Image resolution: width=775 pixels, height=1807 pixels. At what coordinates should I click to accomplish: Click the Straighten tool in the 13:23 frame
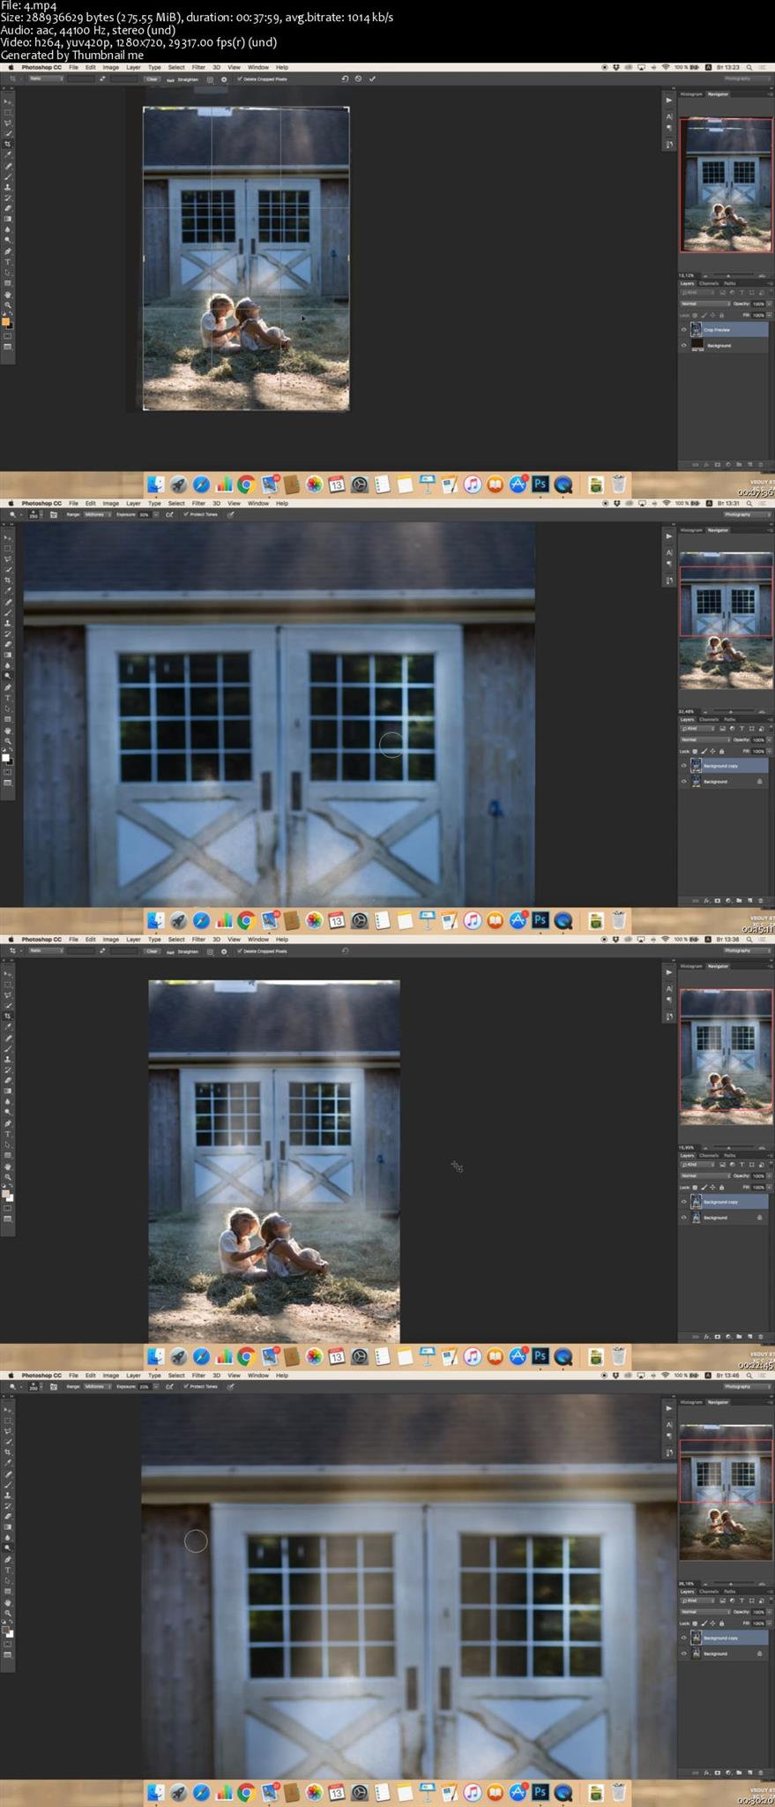pyautogui.click(x=183, y=79)
